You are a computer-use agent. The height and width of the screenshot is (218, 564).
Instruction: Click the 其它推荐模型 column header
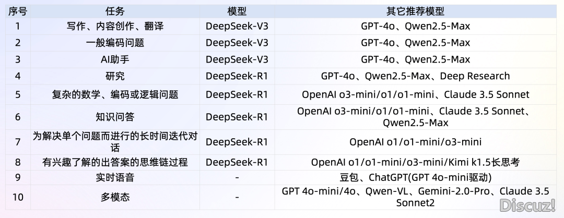pyautogui.click(x=416, y=11)
